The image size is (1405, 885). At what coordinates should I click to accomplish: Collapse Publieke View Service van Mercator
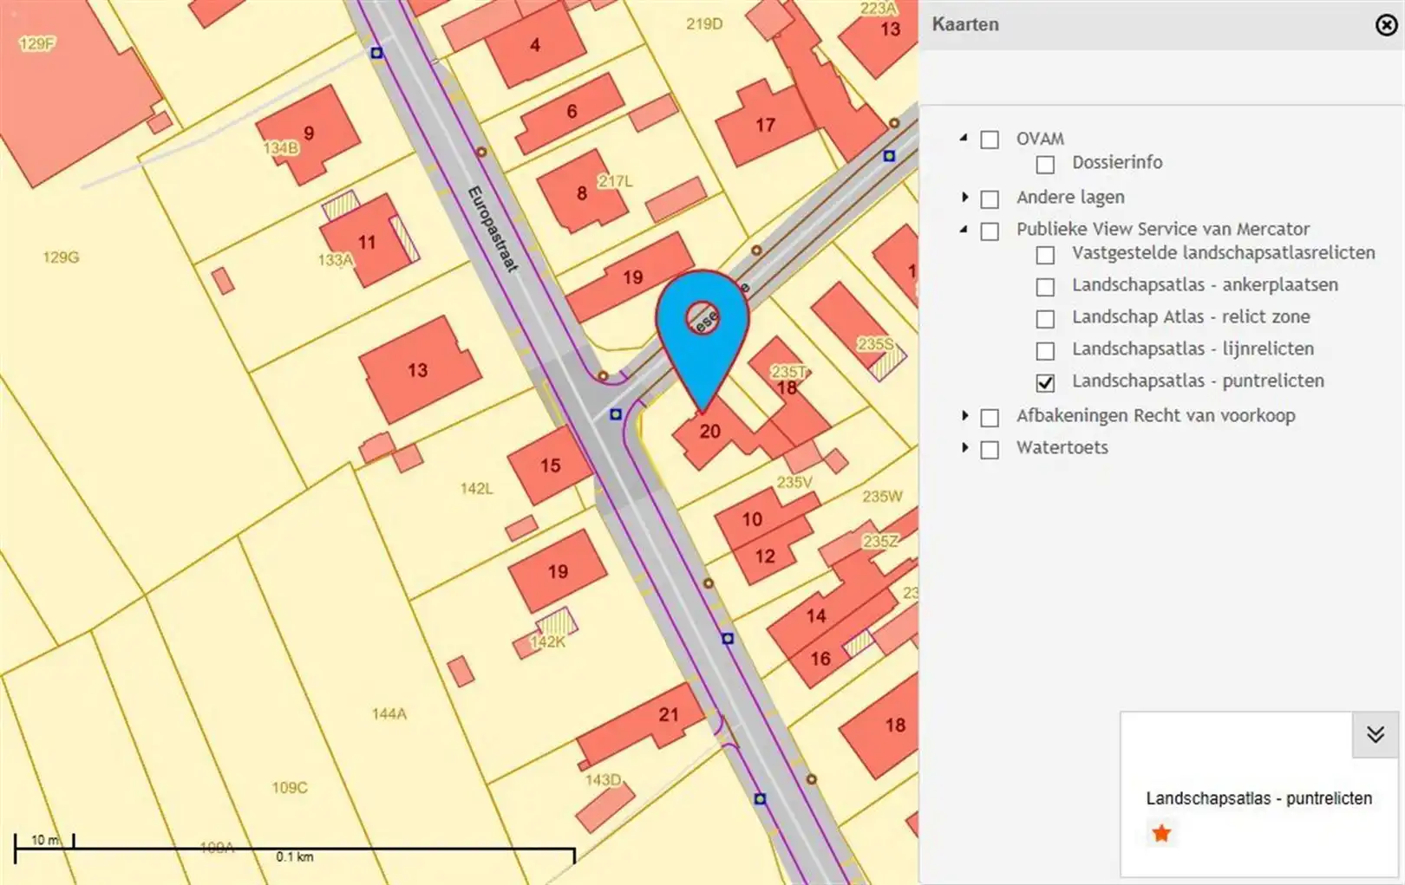[964, 229]
